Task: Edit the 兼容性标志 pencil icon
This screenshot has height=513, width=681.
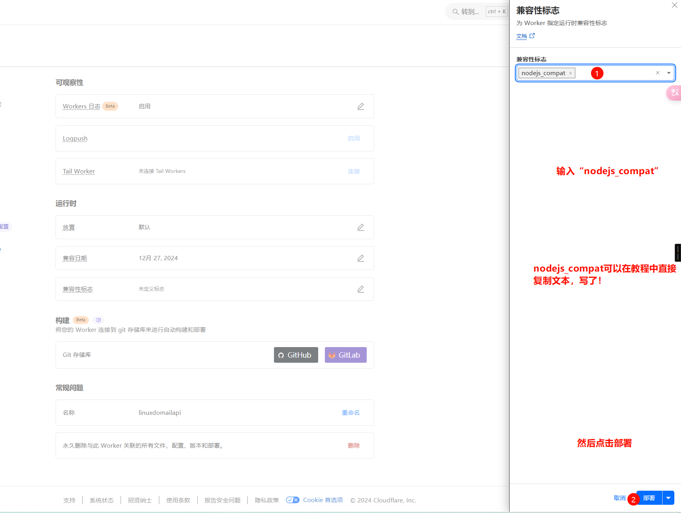Action: [x=360, y=289]
